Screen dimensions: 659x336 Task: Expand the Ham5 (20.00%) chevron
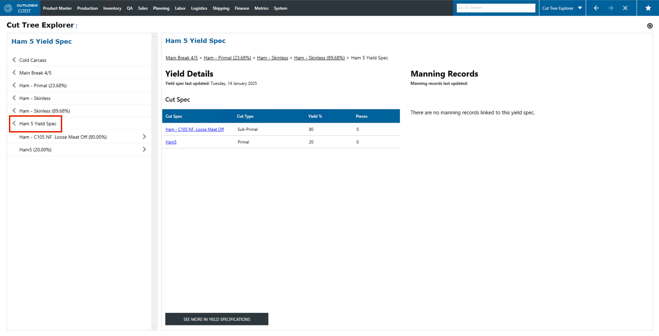coord(144,149)
